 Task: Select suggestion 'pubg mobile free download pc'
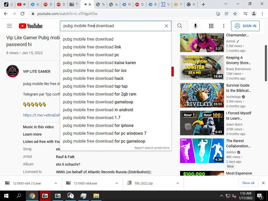click(x=115, y=55)
